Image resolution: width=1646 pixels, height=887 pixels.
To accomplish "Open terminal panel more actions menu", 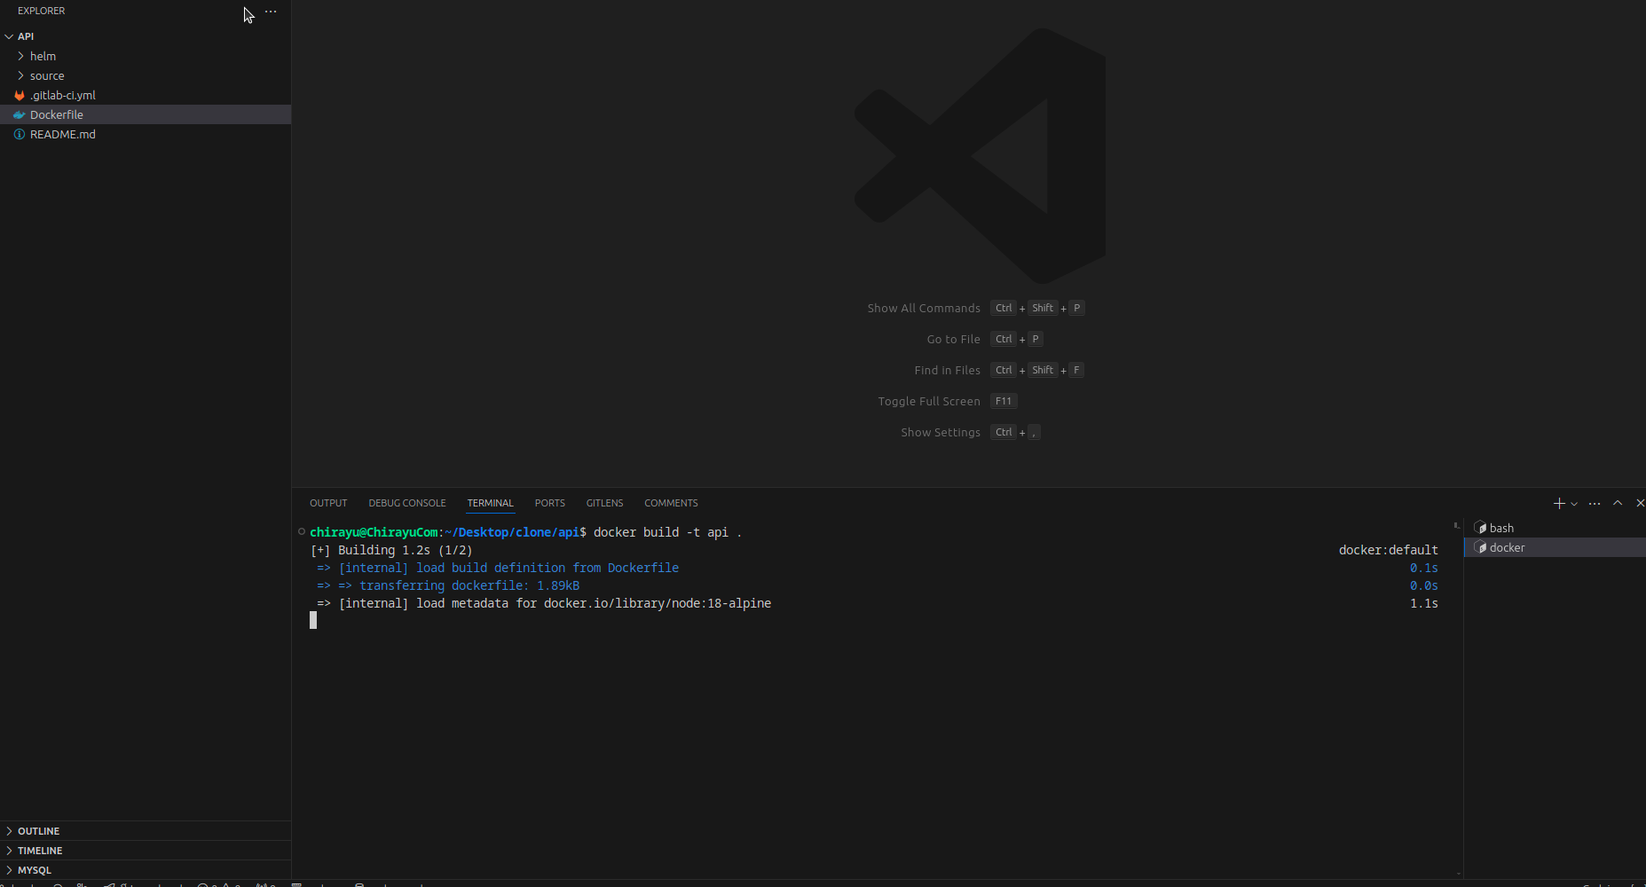I will (x=1595, y=504).
